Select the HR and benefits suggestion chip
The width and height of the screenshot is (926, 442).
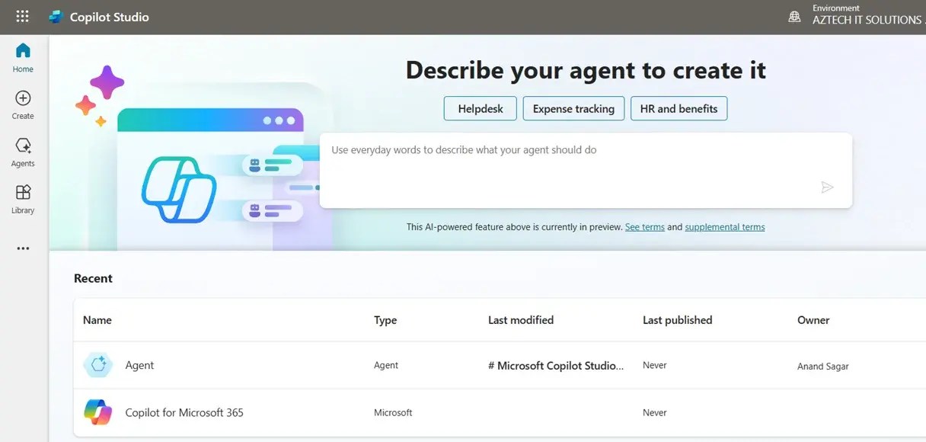tap(679, 108)
